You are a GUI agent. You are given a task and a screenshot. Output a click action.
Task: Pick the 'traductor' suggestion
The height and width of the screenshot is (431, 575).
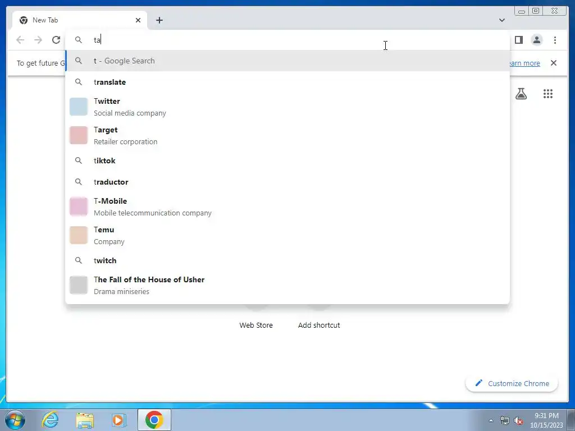pyautogui.click(x=287, y=182)
